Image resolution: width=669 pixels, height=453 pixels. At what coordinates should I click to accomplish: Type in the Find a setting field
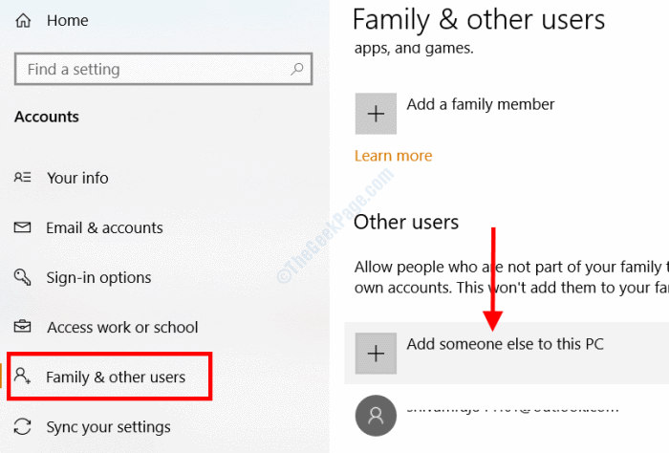[x=153, y=70]
